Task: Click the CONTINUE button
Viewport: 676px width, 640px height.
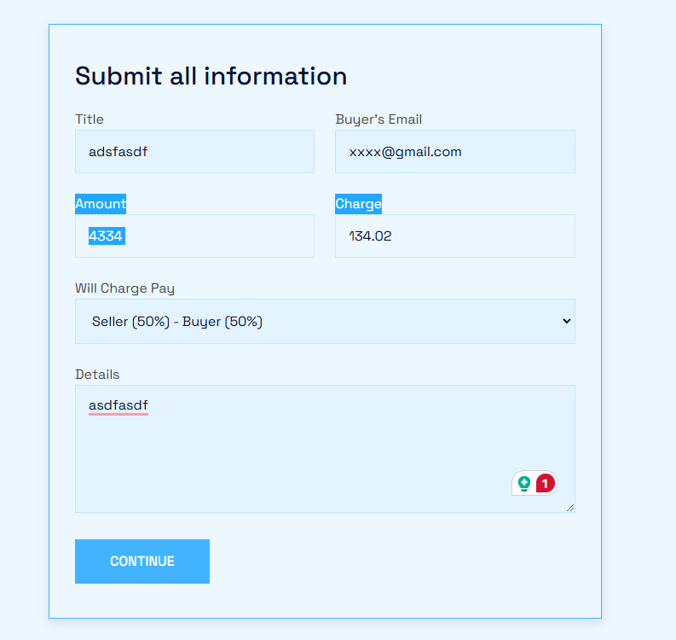Action: pyautogui.click(x=142, y=561)
